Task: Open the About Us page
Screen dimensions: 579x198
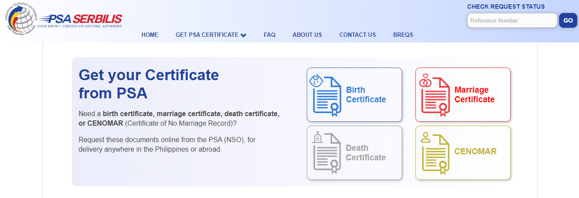Action: click(307, 35)
